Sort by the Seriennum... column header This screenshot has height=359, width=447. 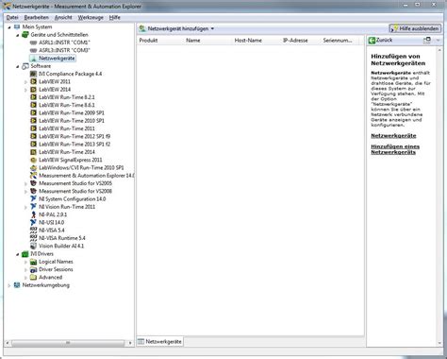340,41
